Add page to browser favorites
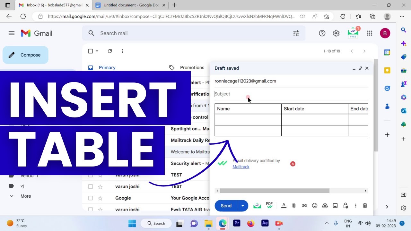Viewport: 411px width, 231px height. point(327,16)
